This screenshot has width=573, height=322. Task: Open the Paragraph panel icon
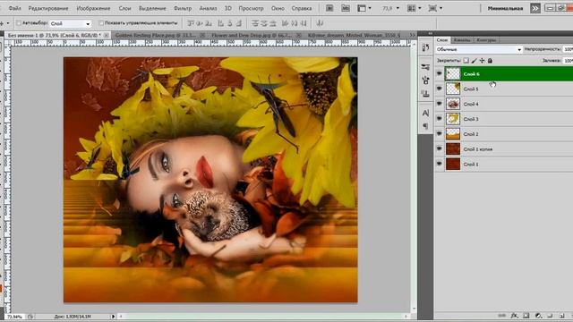pos(425,126)
